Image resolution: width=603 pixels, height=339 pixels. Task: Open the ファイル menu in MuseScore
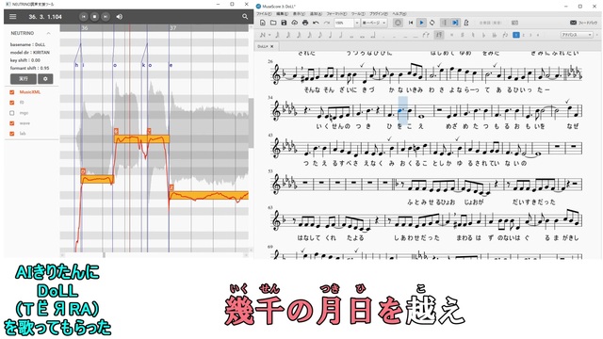click(264, 14)
